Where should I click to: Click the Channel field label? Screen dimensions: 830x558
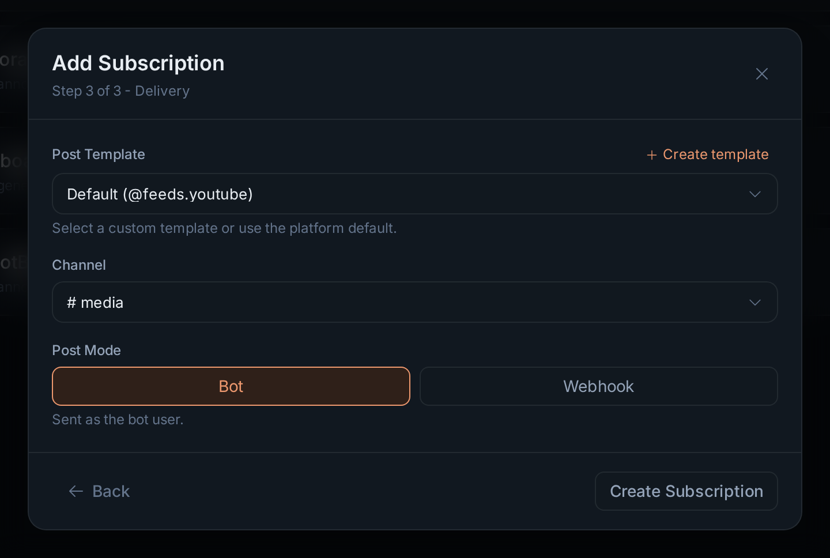click(x=79, y=265)
